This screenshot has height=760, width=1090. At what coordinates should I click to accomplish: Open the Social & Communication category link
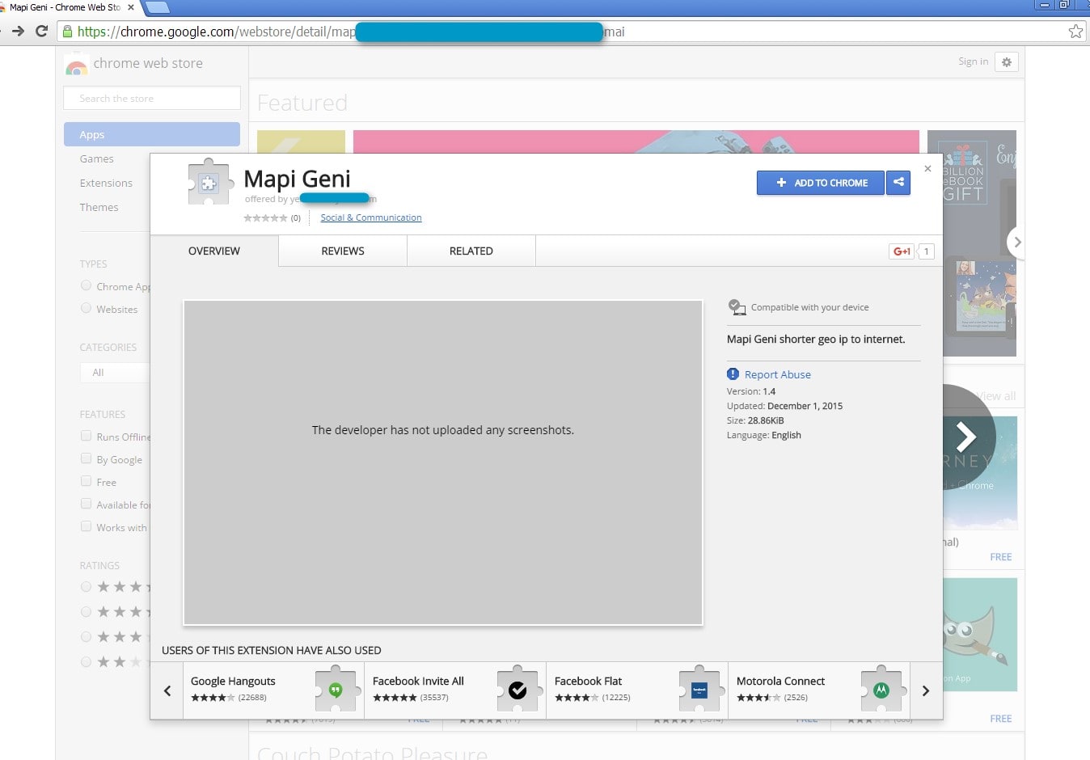tap(371, 217)
